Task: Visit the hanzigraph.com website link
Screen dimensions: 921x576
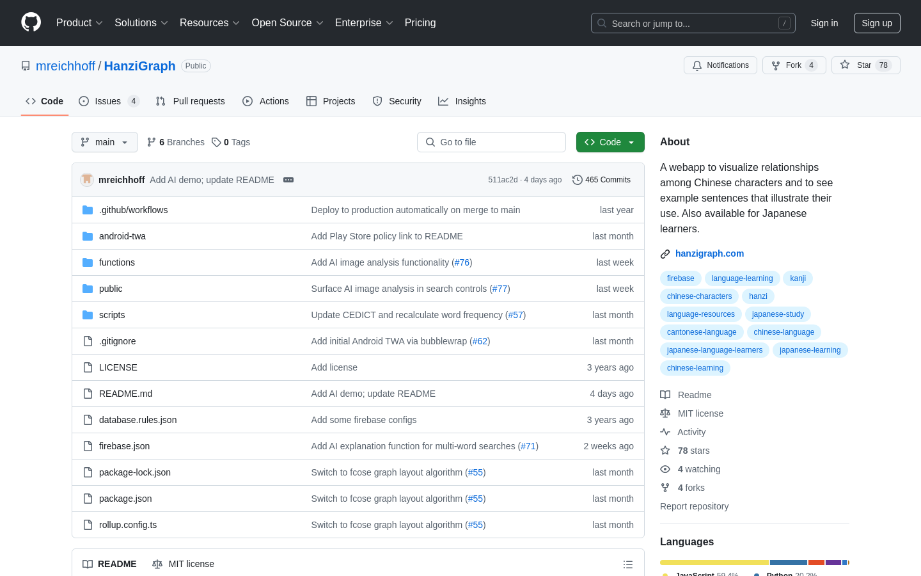Action: click(709, 253)
